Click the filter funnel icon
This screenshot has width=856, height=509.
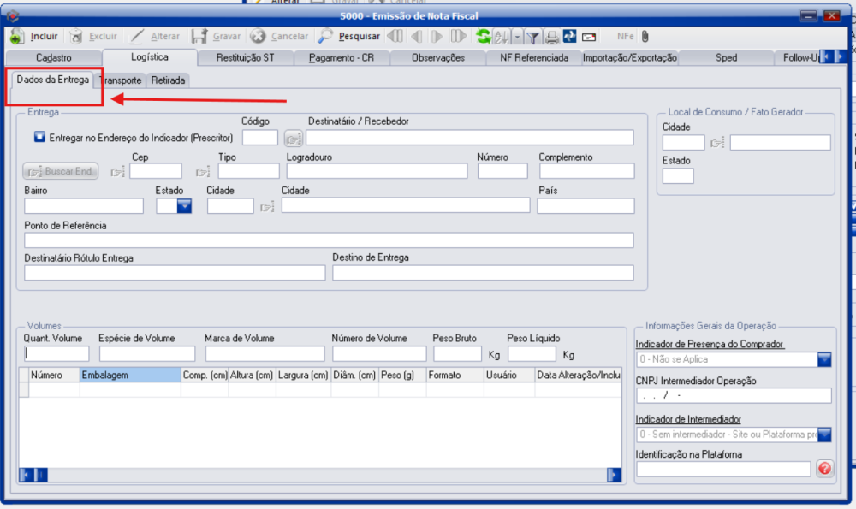532,37
